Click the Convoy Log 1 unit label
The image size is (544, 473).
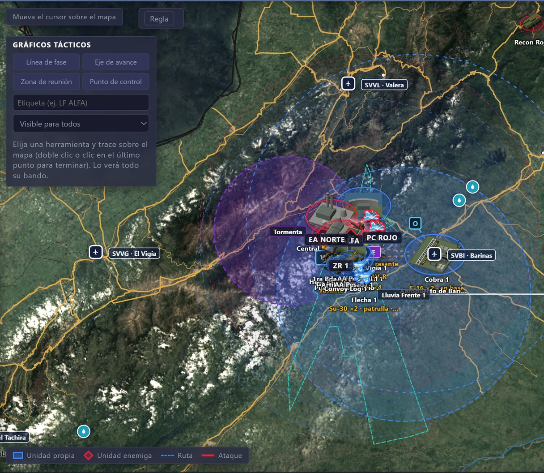[345, 289]
